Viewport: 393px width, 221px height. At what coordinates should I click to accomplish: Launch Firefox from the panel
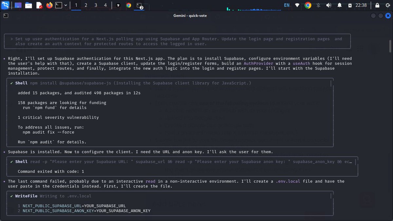[49, 5]
